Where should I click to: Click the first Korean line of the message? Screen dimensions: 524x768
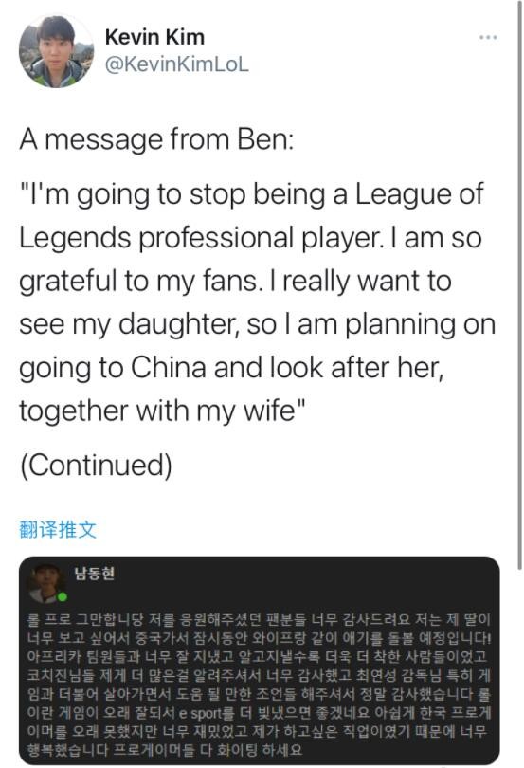click(259, 620)
